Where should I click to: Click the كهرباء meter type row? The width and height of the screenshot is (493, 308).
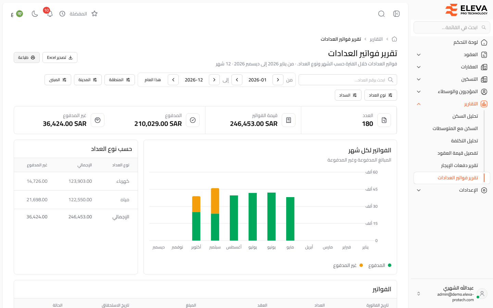[x=76, y=181]
